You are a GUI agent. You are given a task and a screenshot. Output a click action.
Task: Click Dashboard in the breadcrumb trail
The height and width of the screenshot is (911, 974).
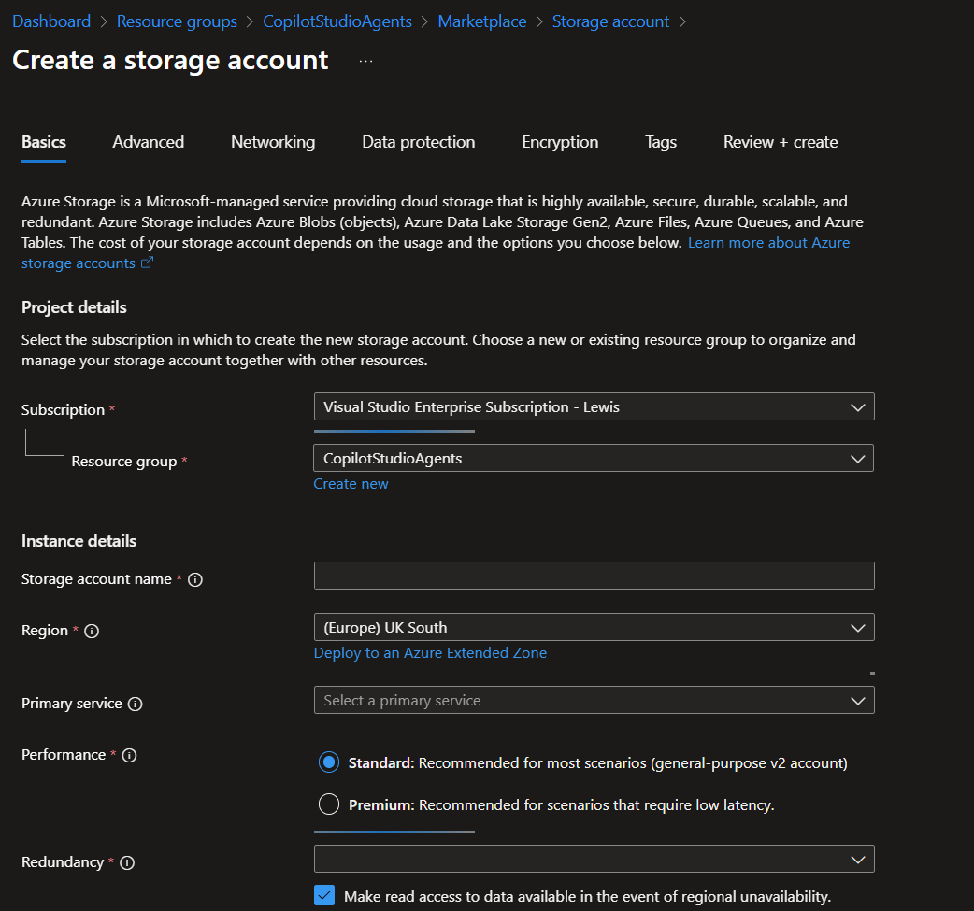51,21
